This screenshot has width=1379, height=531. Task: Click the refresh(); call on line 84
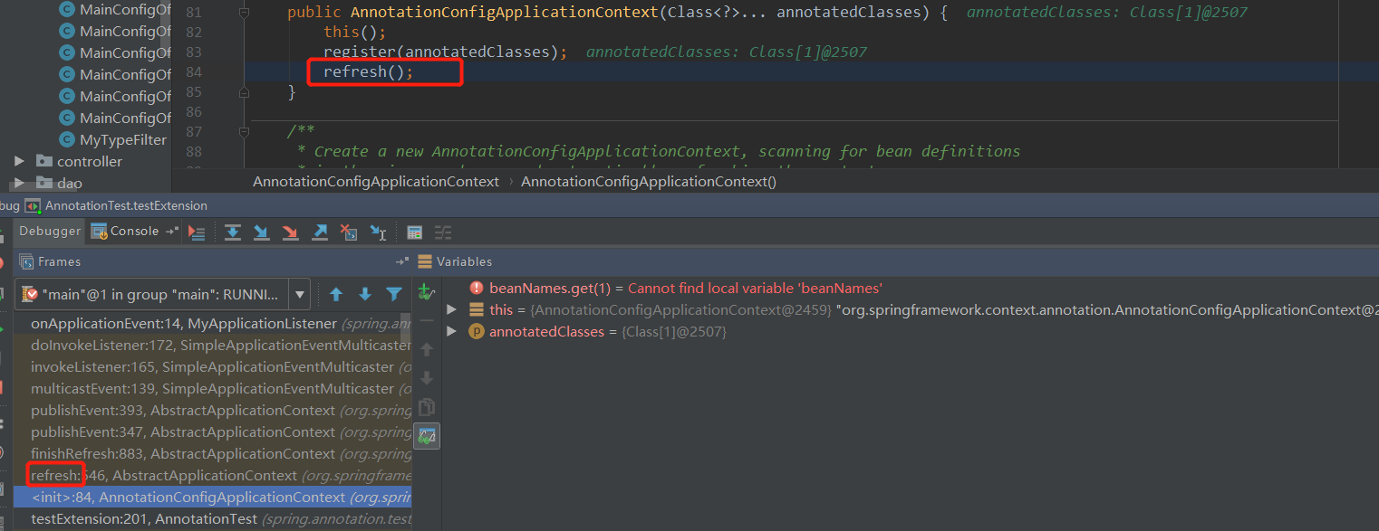[x=368, y=71]
